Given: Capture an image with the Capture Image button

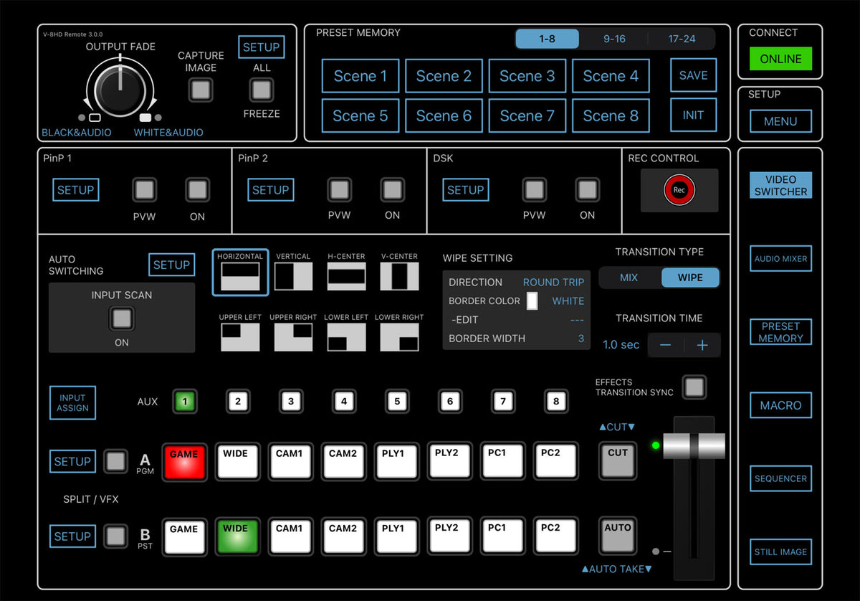Looking at the screenshot, I should [200, 89].
